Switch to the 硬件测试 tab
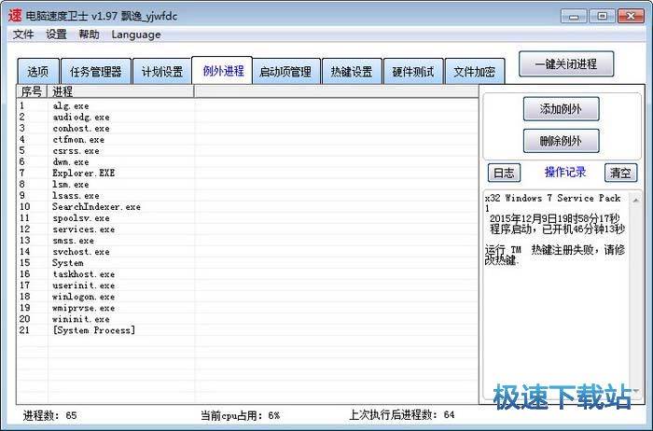The image size is (653, 431). pyautogui.click(x=413, y=72)
